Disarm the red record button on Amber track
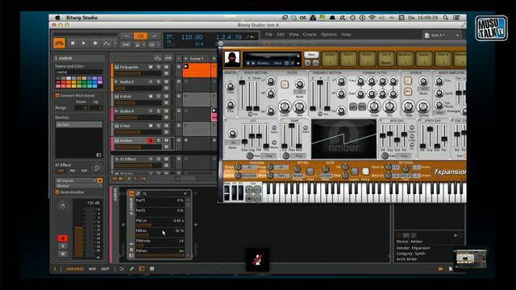 [151, 140]
